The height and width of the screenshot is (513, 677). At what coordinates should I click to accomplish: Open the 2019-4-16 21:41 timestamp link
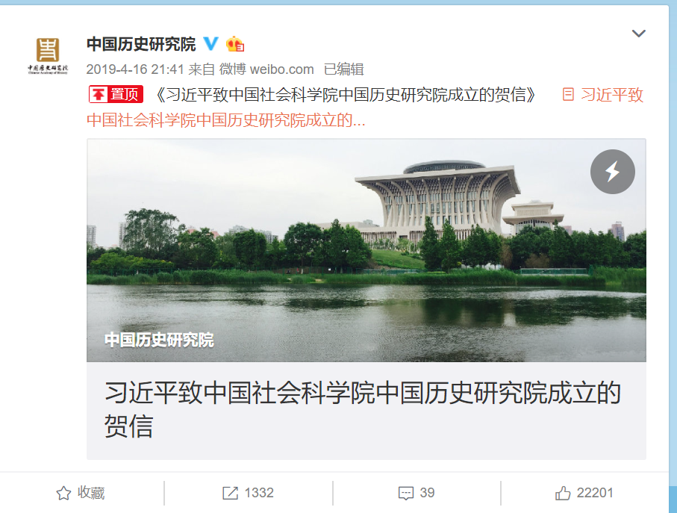click(135, 69)
